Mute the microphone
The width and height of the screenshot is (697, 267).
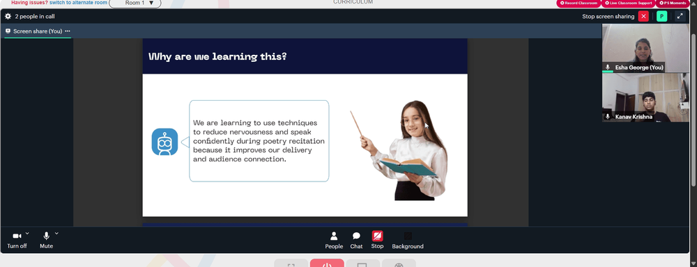tap(46, 240)
